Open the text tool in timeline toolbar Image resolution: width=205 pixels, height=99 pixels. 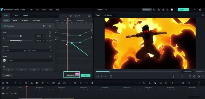(x=43, y=83)
